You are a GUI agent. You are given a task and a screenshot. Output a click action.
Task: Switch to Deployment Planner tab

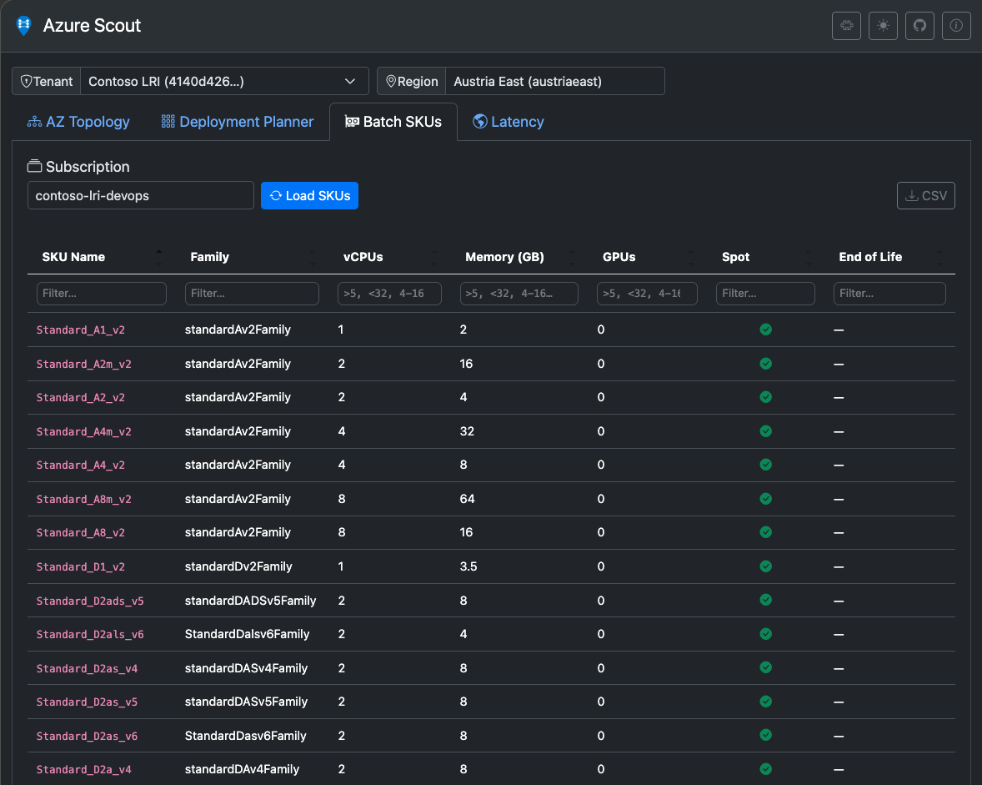[238, 122]
